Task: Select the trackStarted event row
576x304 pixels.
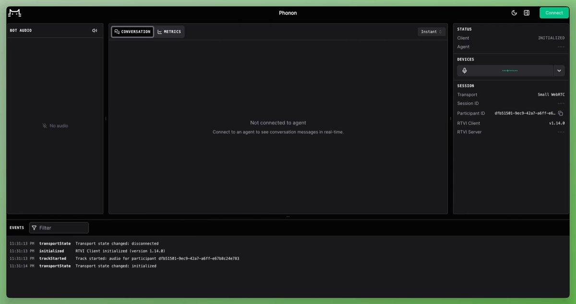Action: tap(288, 258)
